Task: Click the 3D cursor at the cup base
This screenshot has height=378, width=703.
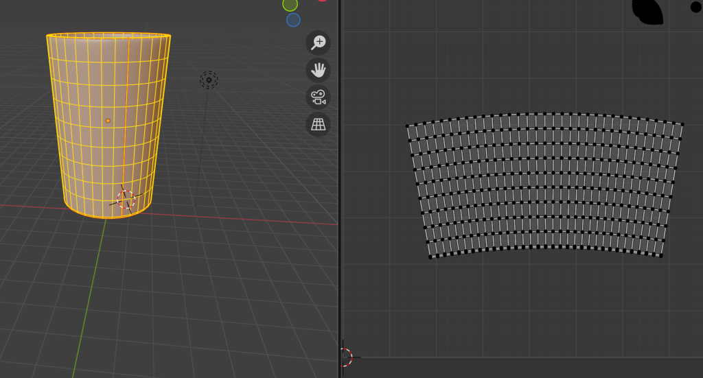Action: (x=126, y=200)
